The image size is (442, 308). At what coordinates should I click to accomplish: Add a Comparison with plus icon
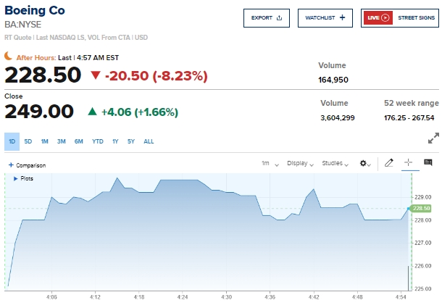point(12,165)
